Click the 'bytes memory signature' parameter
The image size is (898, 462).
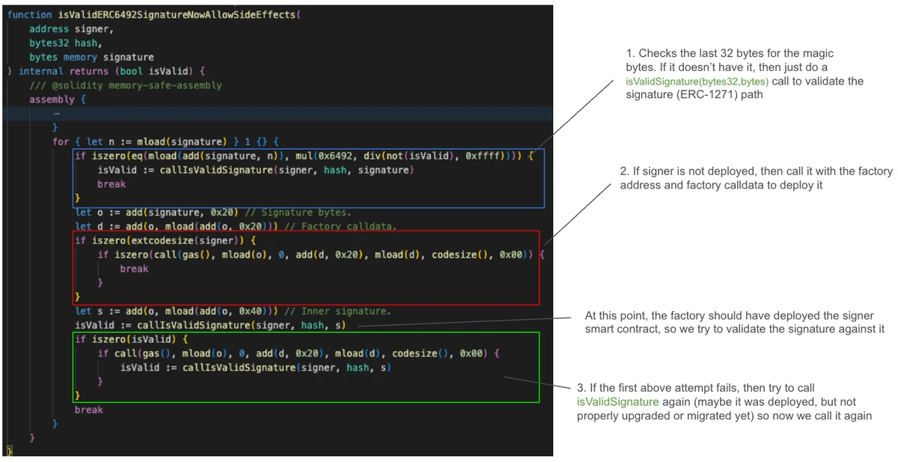tap(91, 57)
